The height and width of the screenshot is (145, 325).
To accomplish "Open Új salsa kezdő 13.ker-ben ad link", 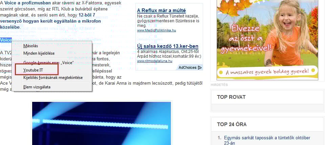I will coord(168,46).
